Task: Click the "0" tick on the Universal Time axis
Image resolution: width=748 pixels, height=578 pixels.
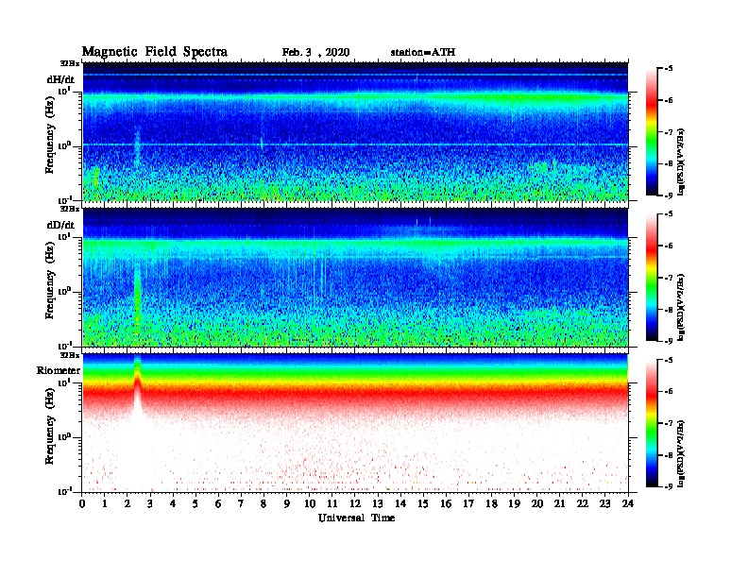Action: pyautogui.click(x=82, y=503)
